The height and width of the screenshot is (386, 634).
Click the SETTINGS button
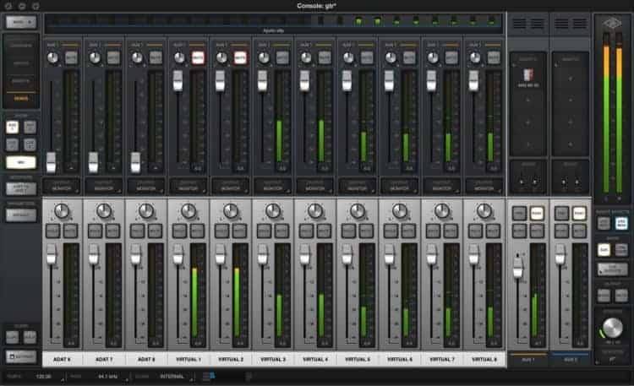pos(20,357)
